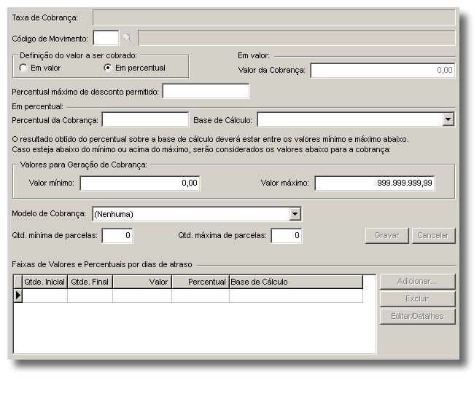The height and width of the screenshot is (396, 474).
Task: Click the 'Percentual' column header in the grid
Action: tap(201, 282)
